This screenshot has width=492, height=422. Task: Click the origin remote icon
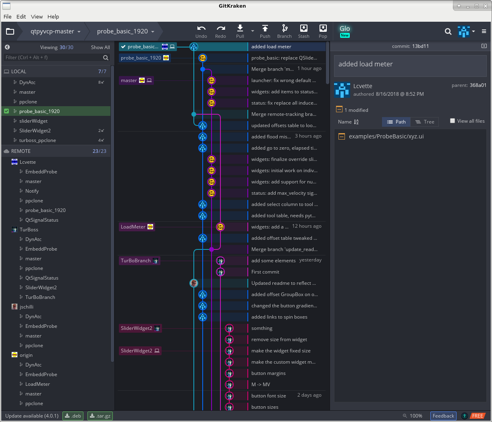pyautogui.click(x=15, y=355)
